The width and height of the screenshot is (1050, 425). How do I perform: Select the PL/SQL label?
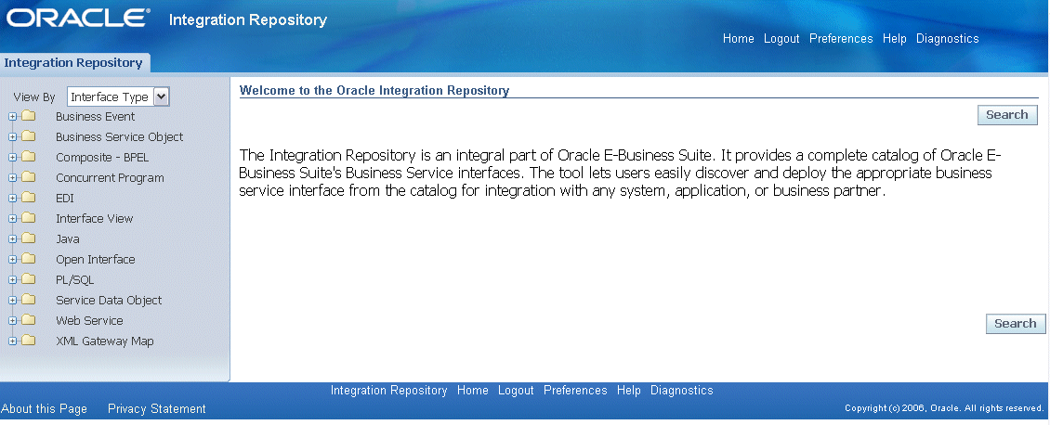[75, 279]
